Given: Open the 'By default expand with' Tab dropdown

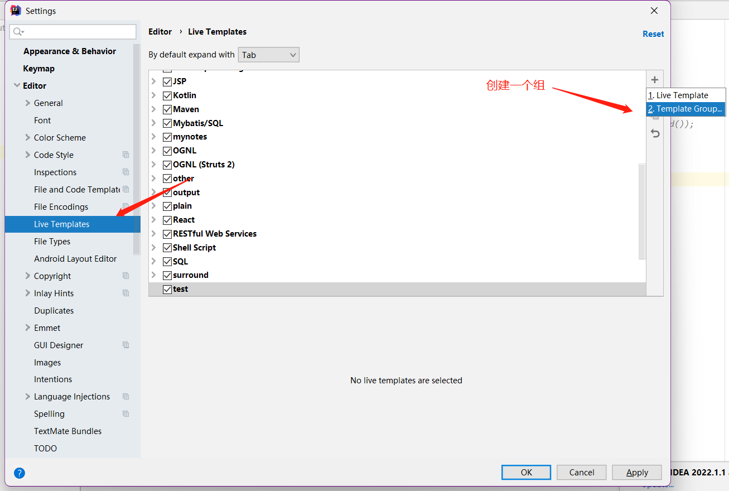Looking at the screenshot, I should pyautogui.click(x=268, y=55).
